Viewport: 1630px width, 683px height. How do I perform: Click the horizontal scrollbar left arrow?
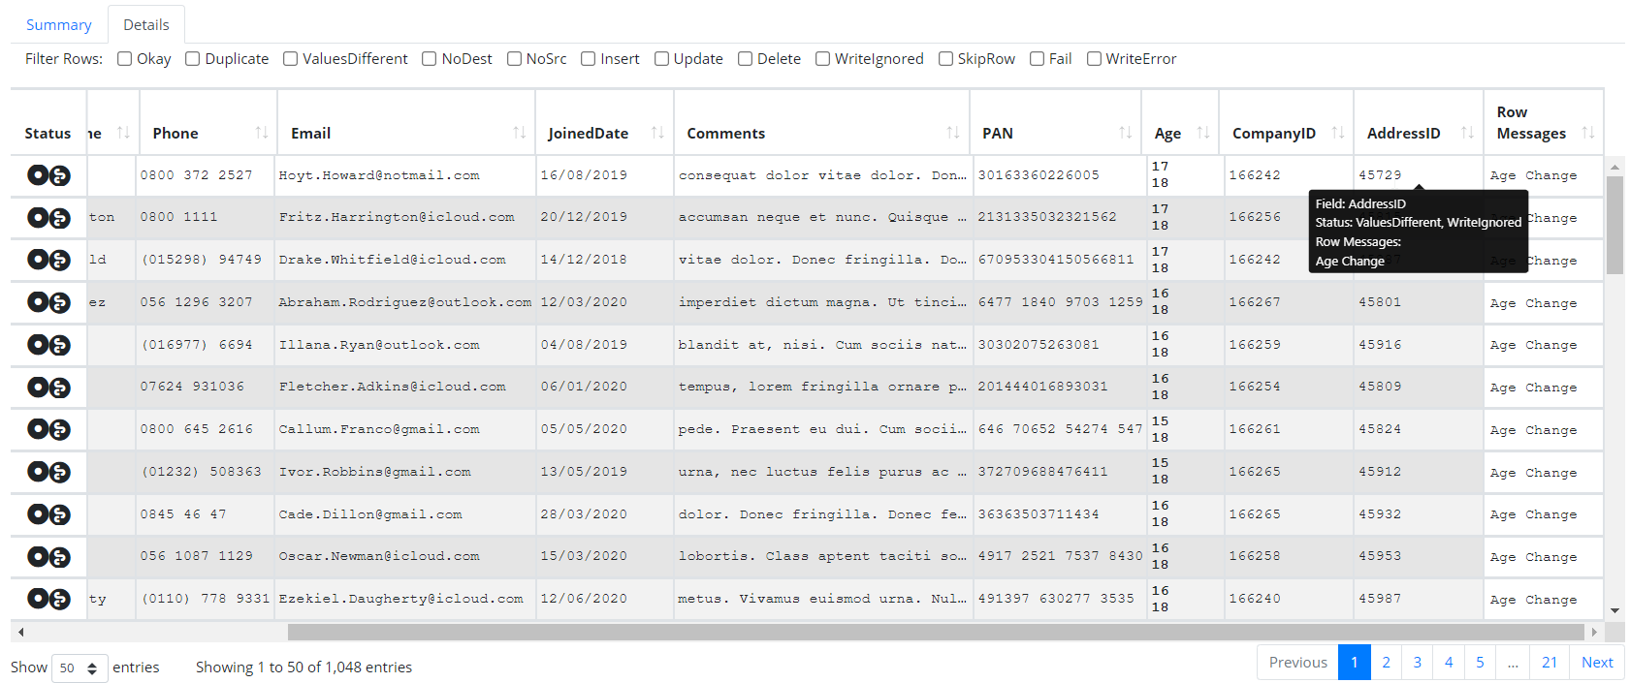coord(20,632)
